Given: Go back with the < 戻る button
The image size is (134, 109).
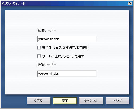Looking at the screenshot, I should pyautogui.click(x=38, y=101).
